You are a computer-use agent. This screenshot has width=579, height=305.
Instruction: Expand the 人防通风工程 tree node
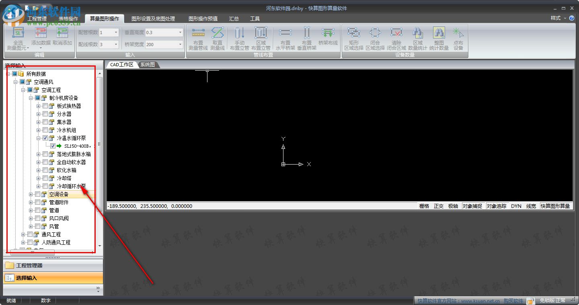tap(23, 242)
